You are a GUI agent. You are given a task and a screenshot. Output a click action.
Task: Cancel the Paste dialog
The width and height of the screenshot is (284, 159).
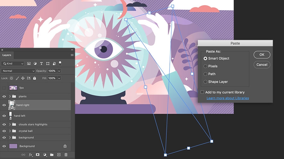pyautogui.click(x=262, y=64)
